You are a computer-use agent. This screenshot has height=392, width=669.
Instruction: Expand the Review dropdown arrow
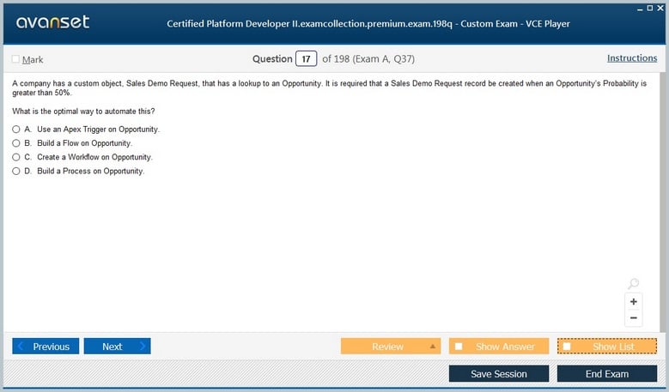[432, 347]
